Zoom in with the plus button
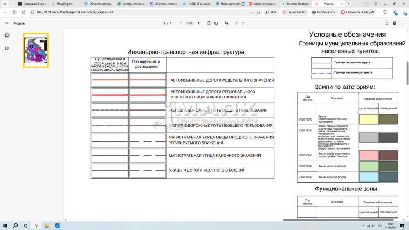The height and width of the screenshot is (230, 409). click(198, 23)
